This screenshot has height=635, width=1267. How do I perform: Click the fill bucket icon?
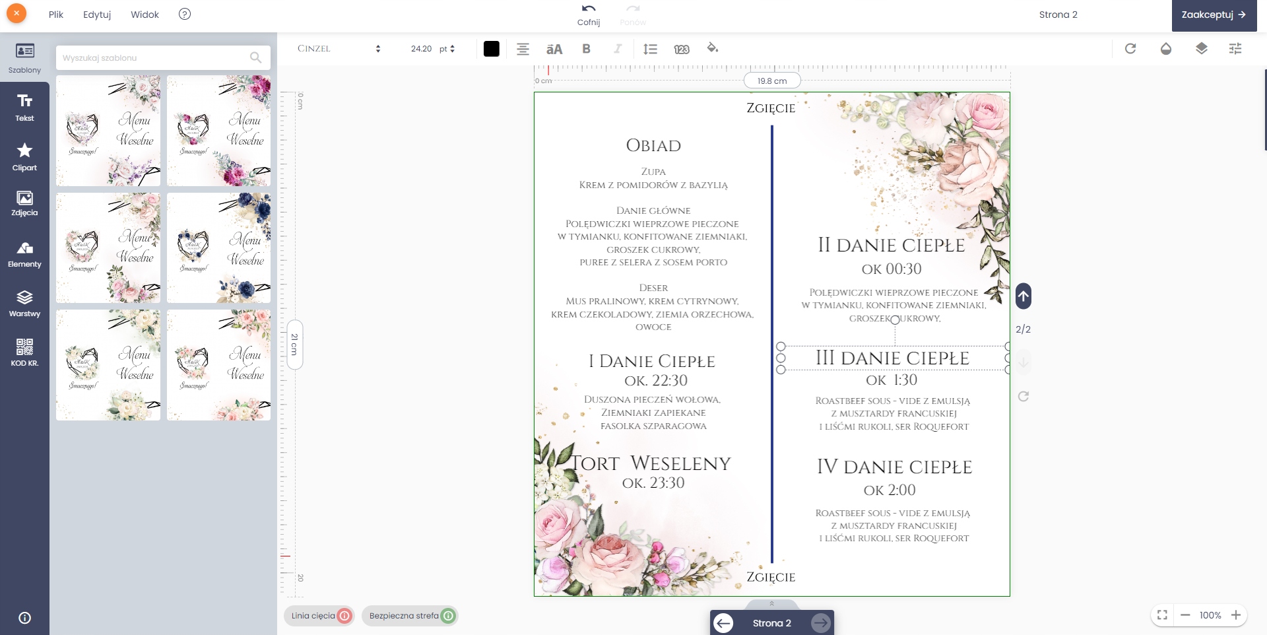pos(713,48)
